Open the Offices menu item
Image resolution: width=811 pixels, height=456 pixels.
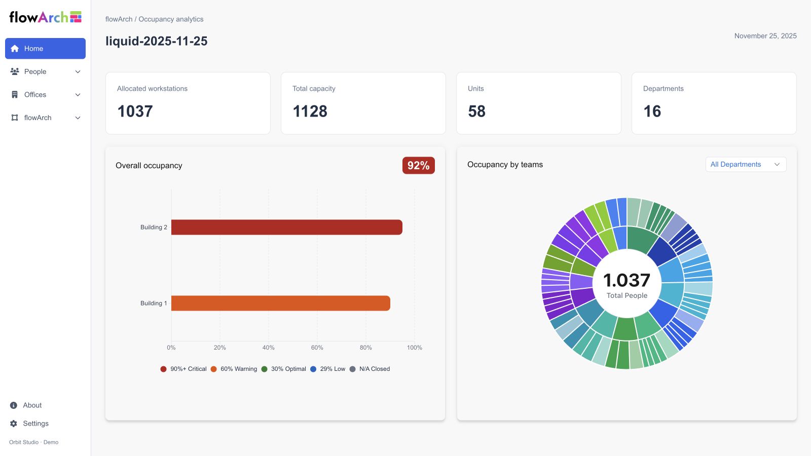point(45,95)
